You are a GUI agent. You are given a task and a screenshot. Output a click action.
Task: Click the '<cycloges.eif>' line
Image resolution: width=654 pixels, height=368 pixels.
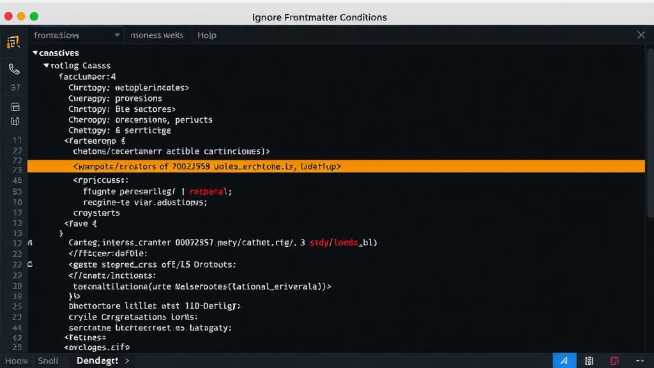[97, 347]
